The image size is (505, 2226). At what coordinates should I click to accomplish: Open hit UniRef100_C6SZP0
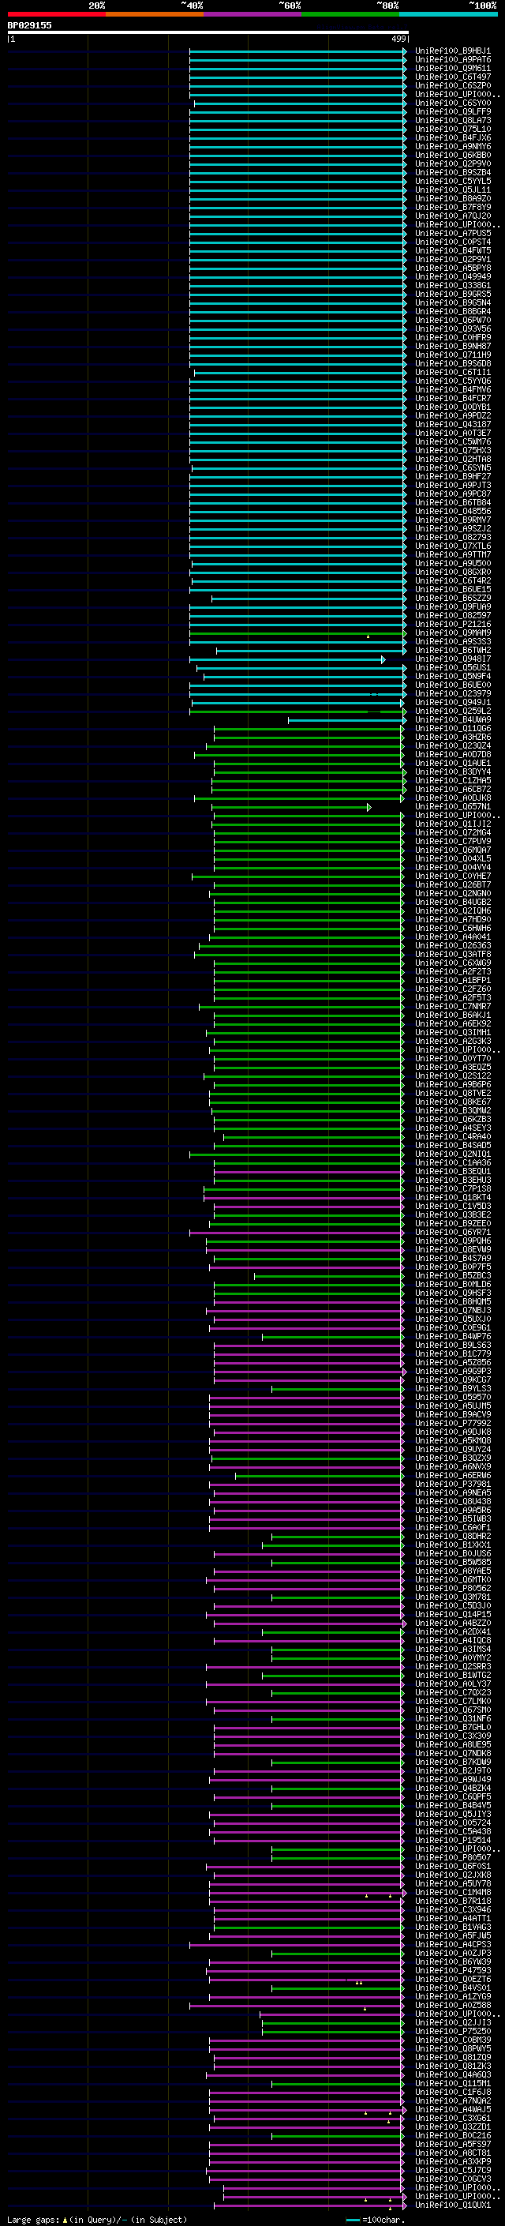(452, 85)
